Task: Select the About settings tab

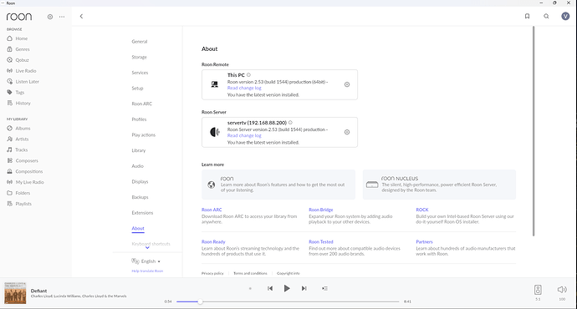Action: point(138,229)
